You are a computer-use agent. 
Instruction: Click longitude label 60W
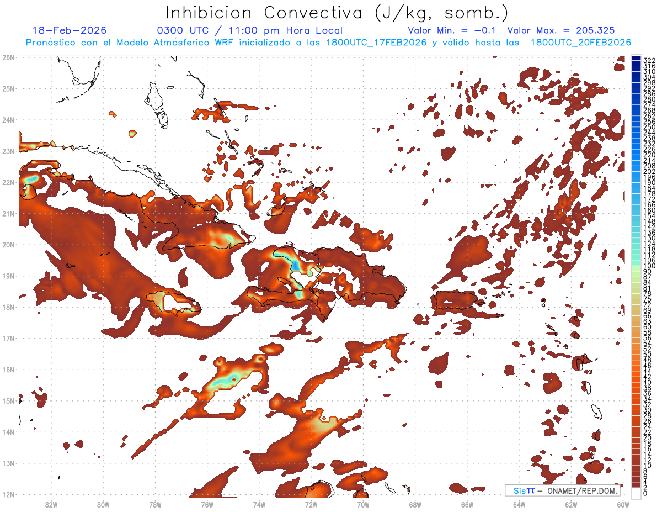[x=623, y=504]
